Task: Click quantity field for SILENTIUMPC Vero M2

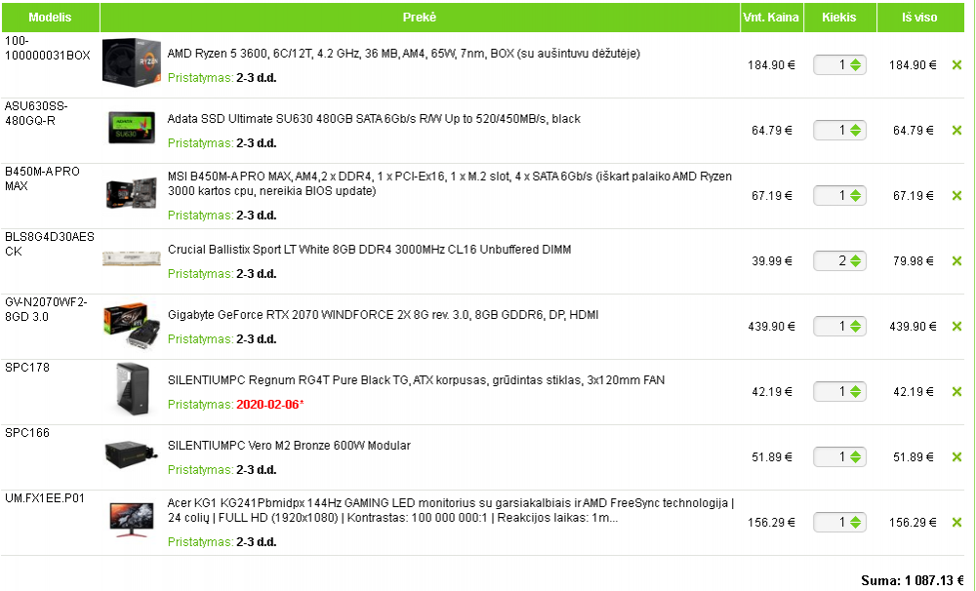Action: coord(832,457)
